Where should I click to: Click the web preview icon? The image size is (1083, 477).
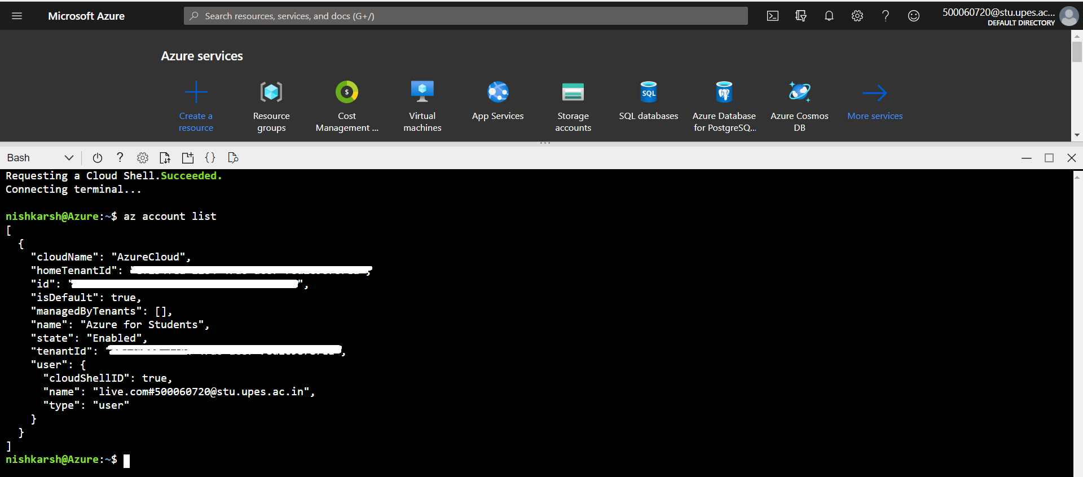coord(233,158)
